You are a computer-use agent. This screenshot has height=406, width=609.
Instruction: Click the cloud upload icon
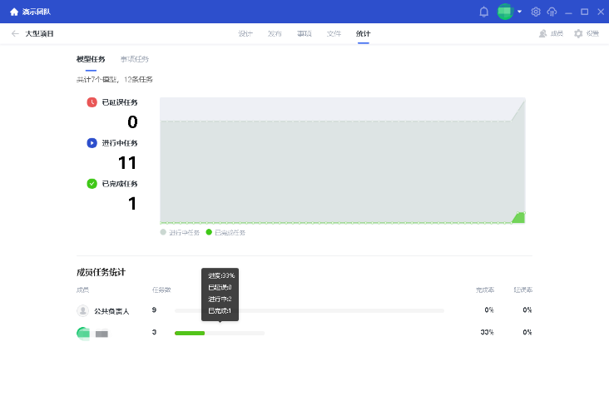point(552,12)
